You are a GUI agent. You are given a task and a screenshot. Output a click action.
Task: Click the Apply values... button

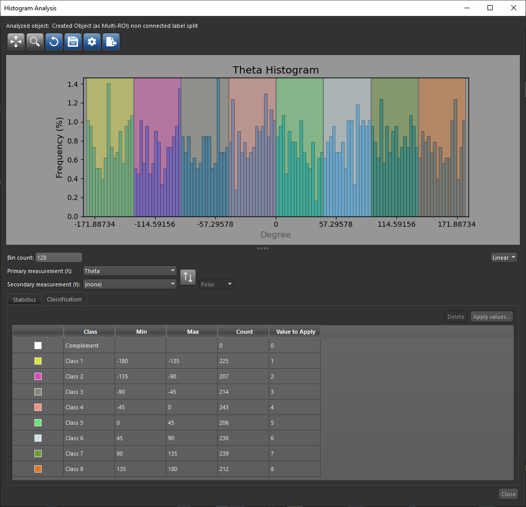pos(492,317)
